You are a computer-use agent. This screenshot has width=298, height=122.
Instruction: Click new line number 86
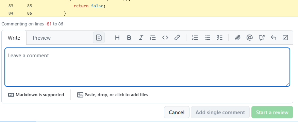tap(30, 13)
